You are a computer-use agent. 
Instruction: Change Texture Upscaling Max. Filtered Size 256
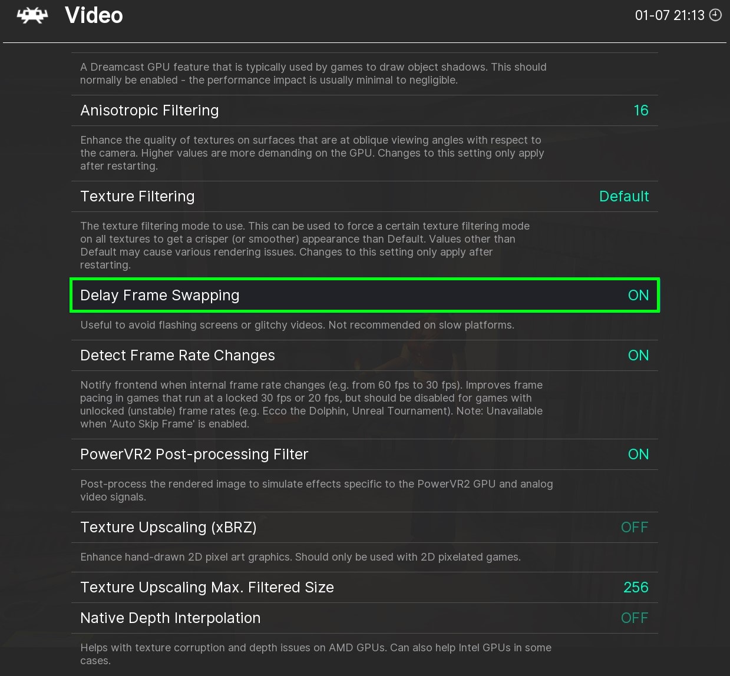(x=636, y=588)
